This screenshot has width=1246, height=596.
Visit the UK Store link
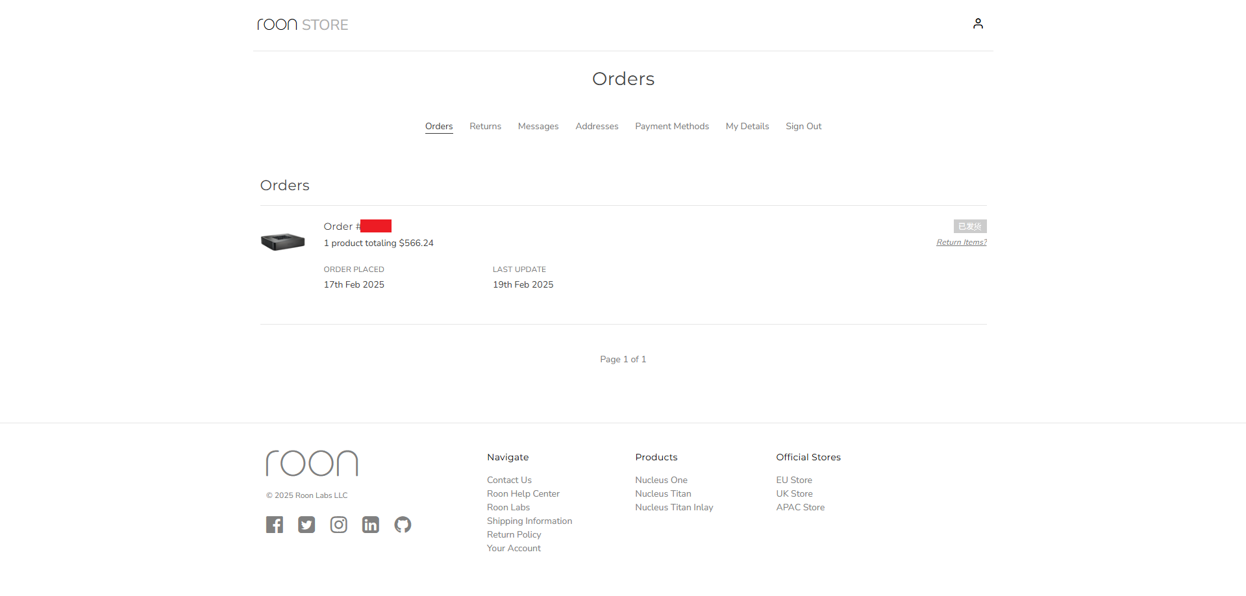(x=794, y=493)
